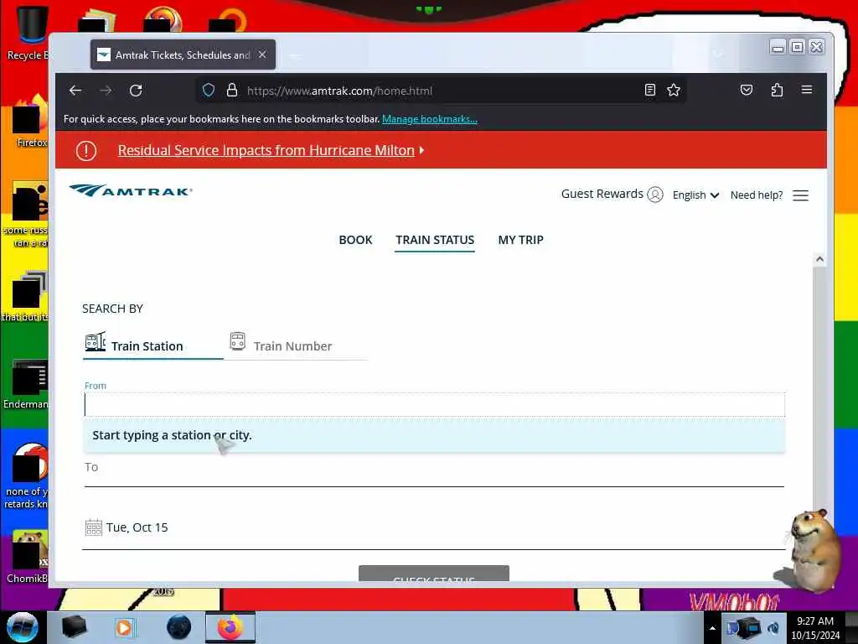Click the train number icon
The height and width of the screenshot is (644, 858).
pos(237,340)
